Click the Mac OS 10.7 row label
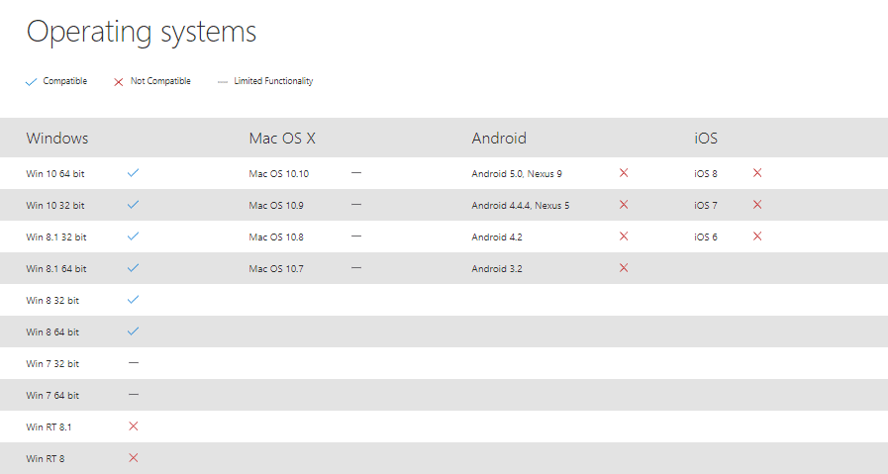This screenshot has width=888, height=474. coord(276,268)
